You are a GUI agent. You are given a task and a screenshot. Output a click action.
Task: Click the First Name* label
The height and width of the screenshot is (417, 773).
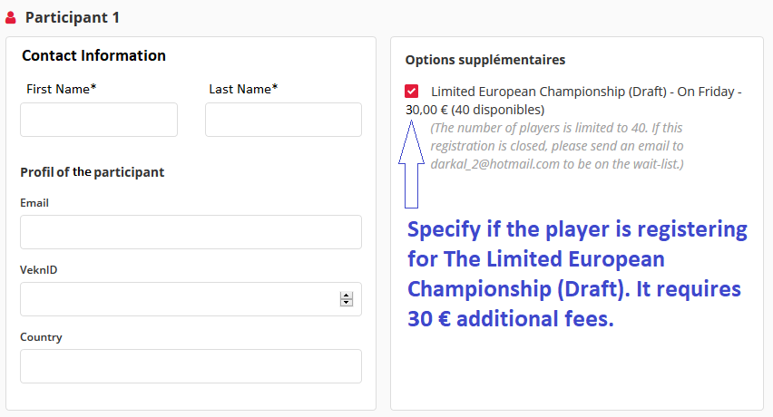[x=61, y=89]
